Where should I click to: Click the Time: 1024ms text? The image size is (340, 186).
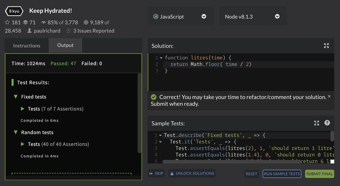tap(28, 63)
